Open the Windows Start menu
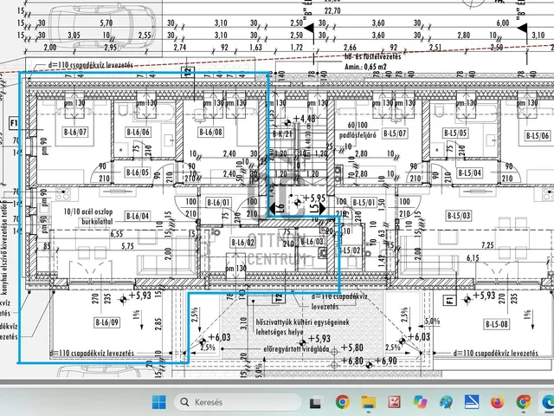 click(159, 402)
